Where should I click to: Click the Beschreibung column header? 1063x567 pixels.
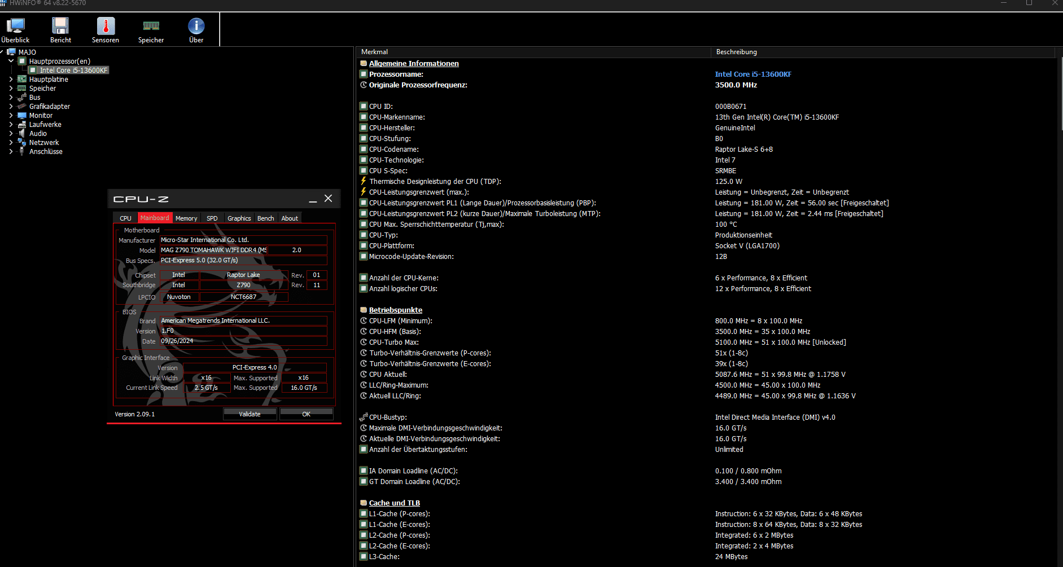(882, 52)
